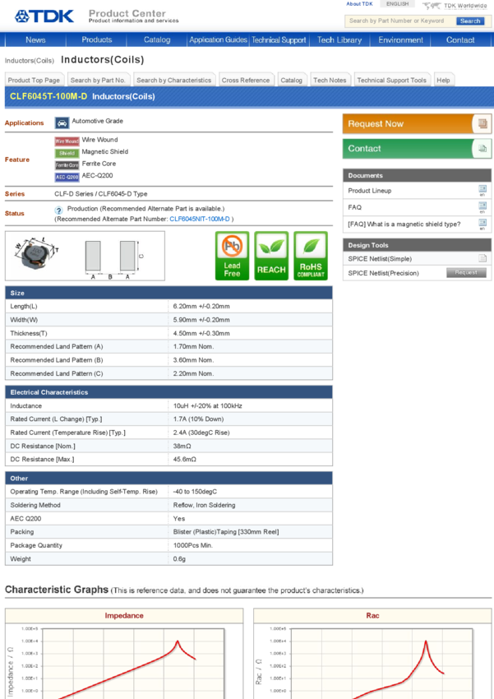Switch to the Product Top Page tab
This screenshot has height=699, width=494.
coord(34,80)
